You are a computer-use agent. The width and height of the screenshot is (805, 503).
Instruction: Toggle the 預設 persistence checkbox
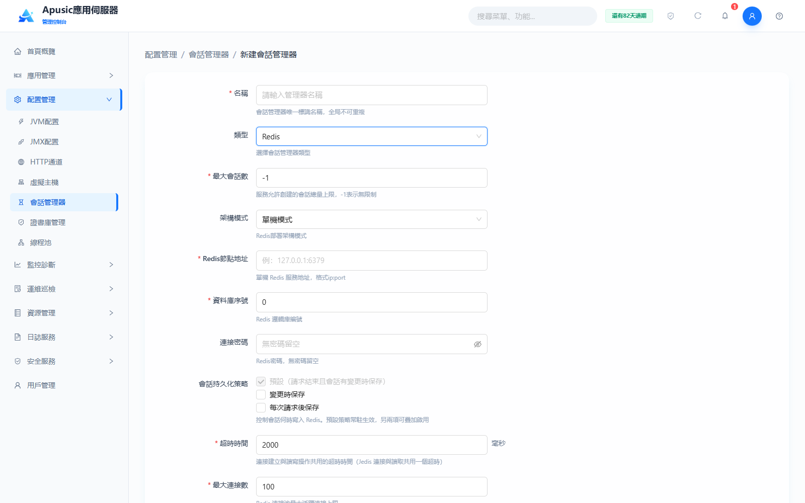261,381
